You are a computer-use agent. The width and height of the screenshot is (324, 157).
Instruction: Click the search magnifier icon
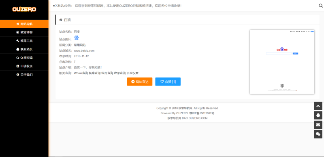point(321,6)
